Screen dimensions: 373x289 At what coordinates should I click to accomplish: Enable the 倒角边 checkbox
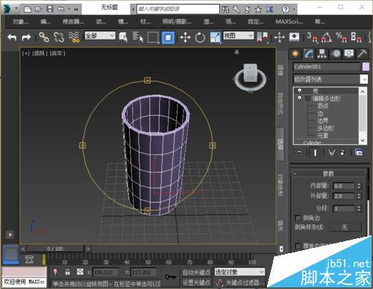(x=298, y=218)
